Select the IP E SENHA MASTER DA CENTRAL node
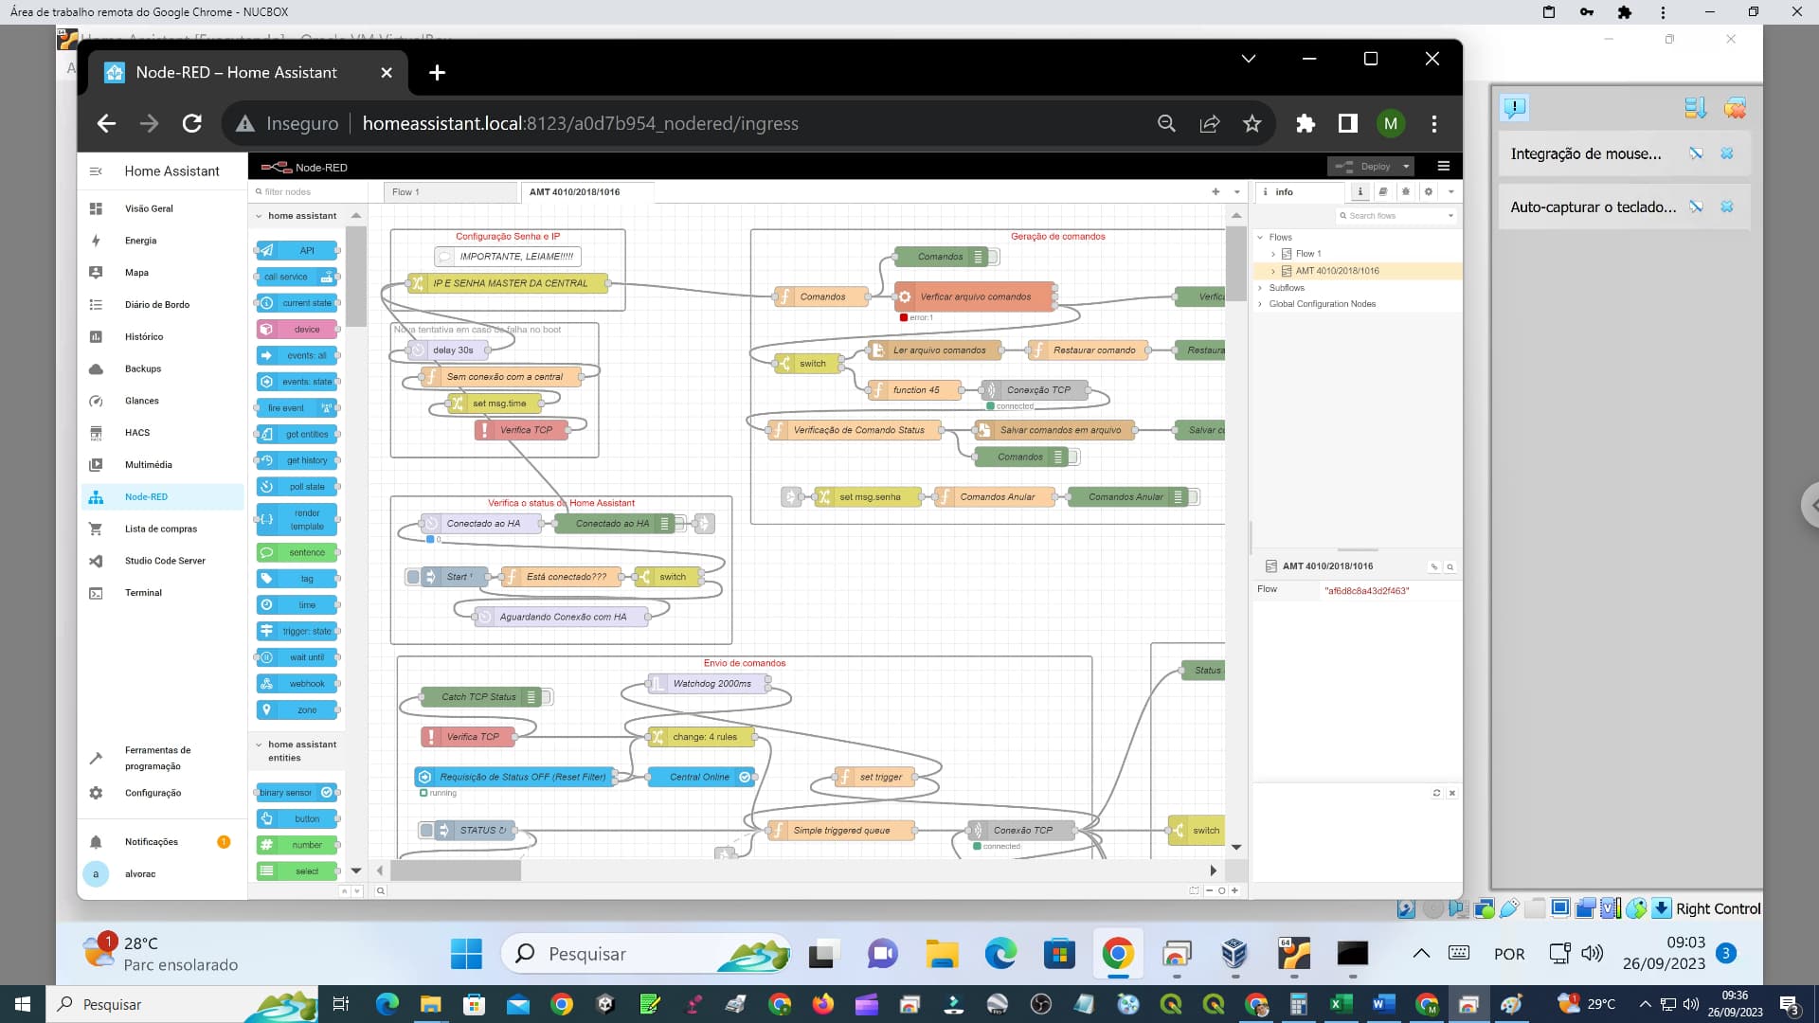Viewport: 1819px width, 1023px height. click(x=508, y=283)
